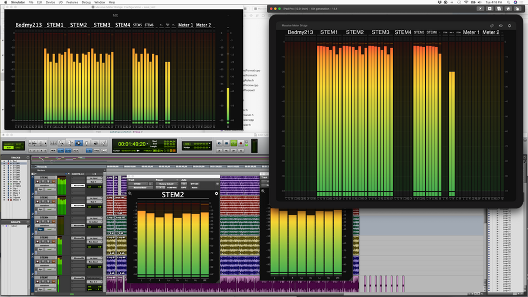
Task: Click the STEM3 track MassiveMtr insert
Action: 78,205
